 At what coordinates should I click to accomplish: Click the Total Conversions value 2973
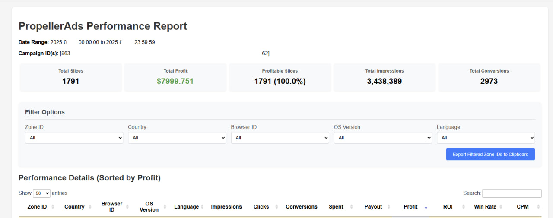[489, 81]
